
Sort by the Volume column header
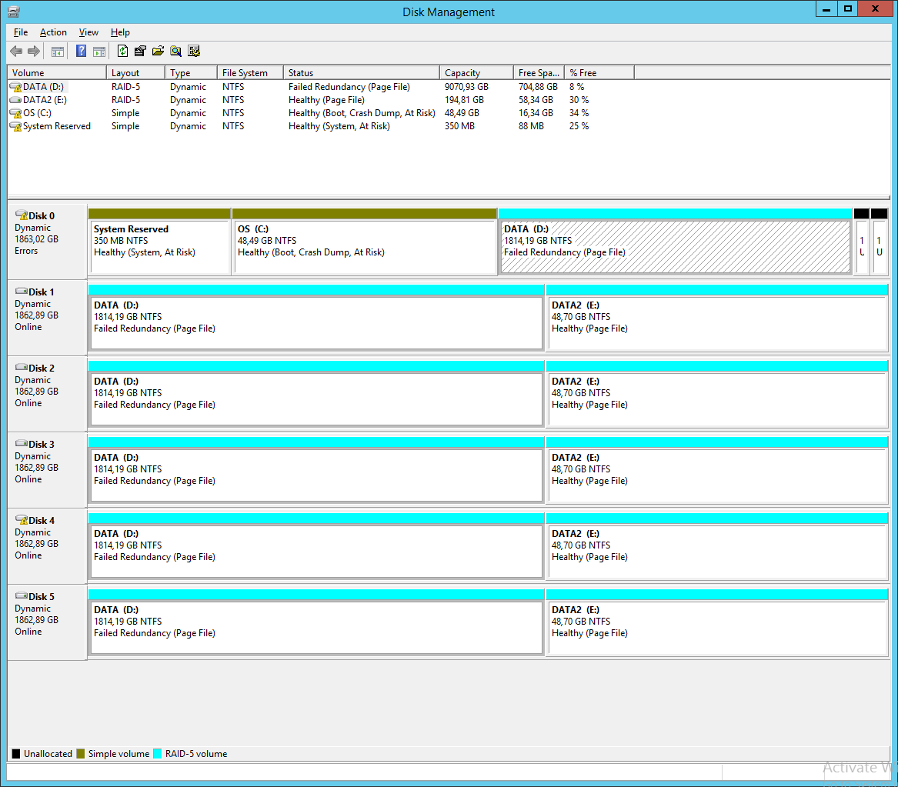point(57,72)
